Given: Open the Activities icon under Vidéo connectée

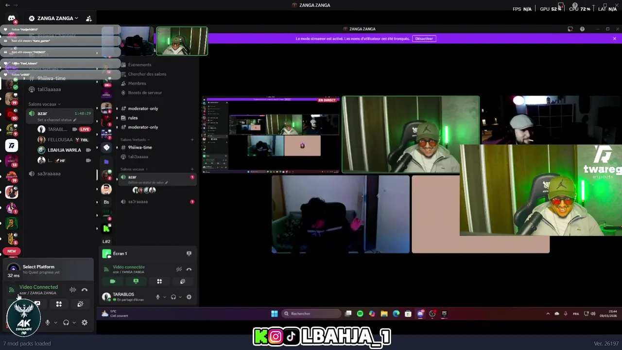Looking at the screenshot, I should [159, 281].
